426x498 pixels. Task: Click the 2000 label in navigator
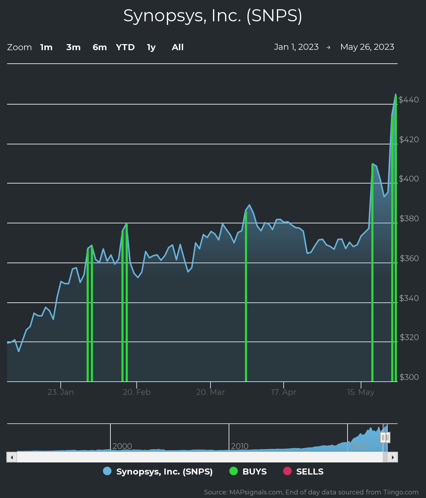click(122, 446)
